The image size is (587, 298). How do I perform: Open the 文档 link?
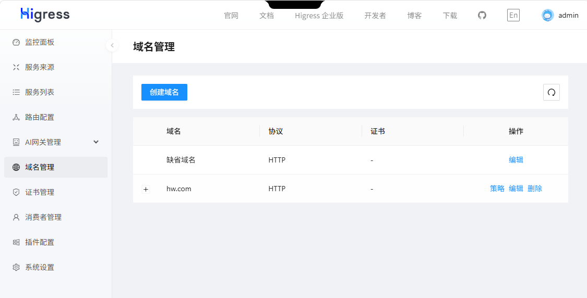tap(267, 16)
